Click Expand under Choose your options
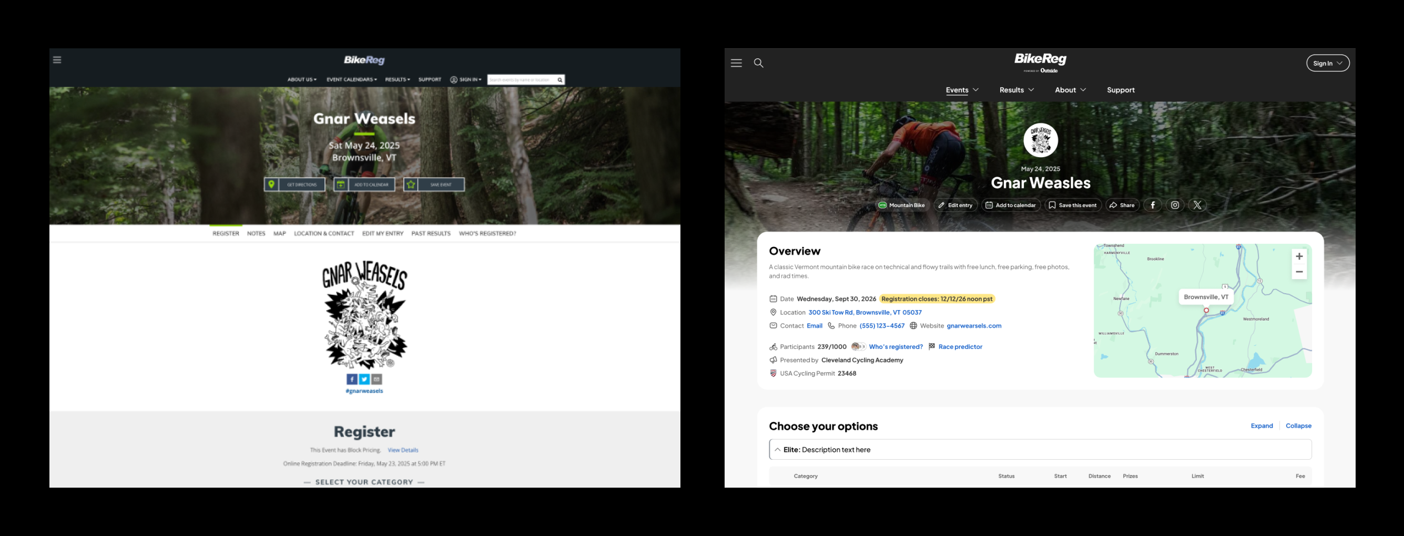This screenshot has width=1404, height=536. coord(1261,426)
